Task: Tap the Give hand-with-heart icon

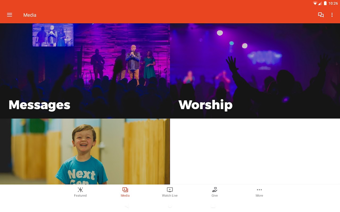Action: coord(215,190)
